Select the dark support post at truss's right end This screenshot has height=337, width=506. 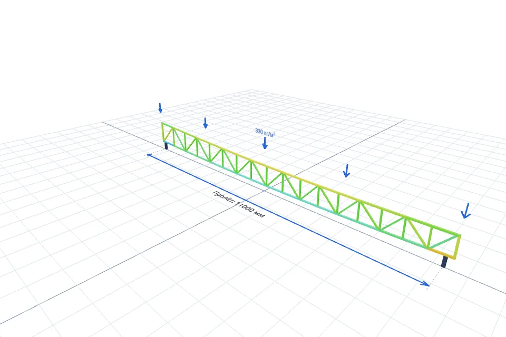(444, 262)
